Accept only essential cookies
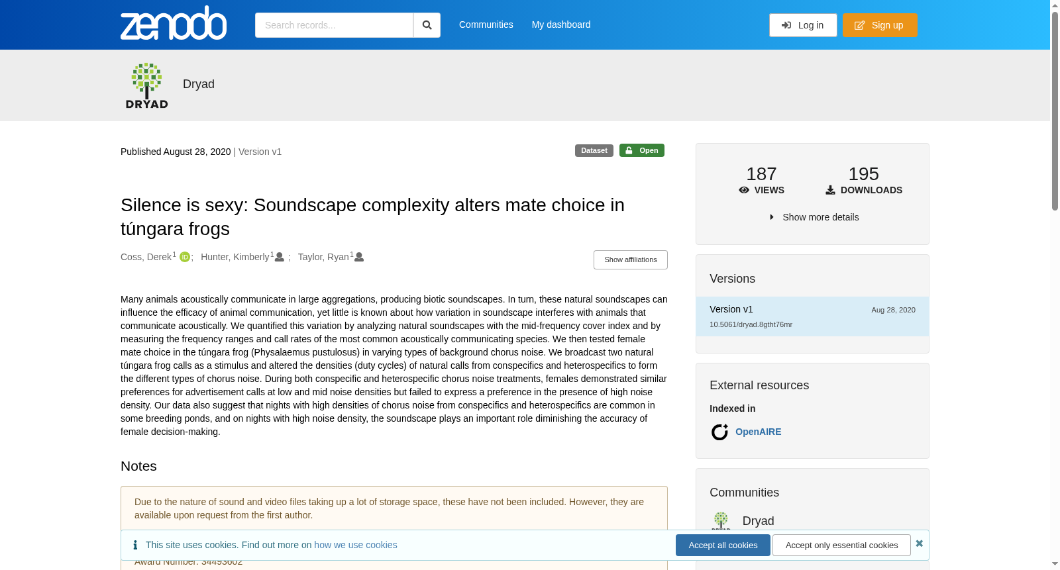This screenshot has width=1060, height=570. click(x=841, y=546)
